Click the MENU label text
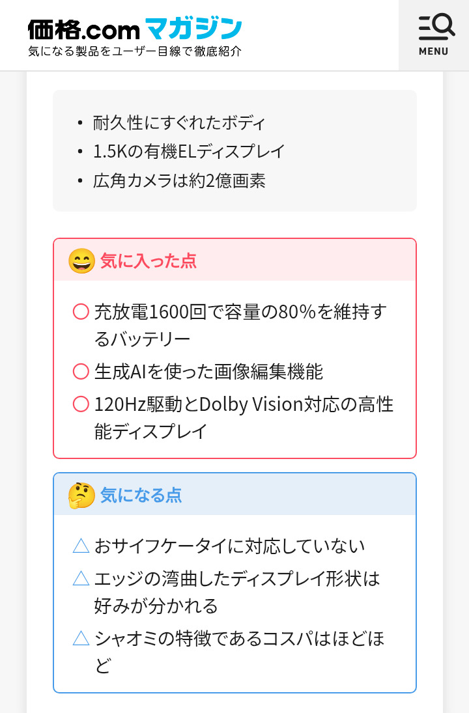 tap(434, 51)
